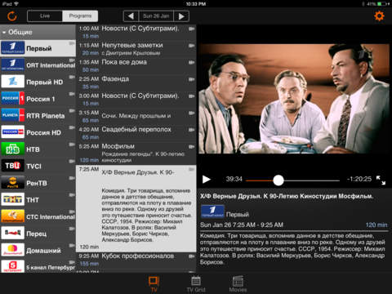This screenshot has height=294, width=392.
Task: Tap the camera icon beside Кубок профессионалов
Action: click(192, 256)
